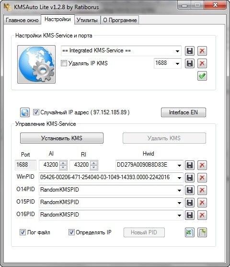This screenshot has width=230, height=267.
Task: Save the KMS port 1688 setting
Action: [x=190, y=63]
